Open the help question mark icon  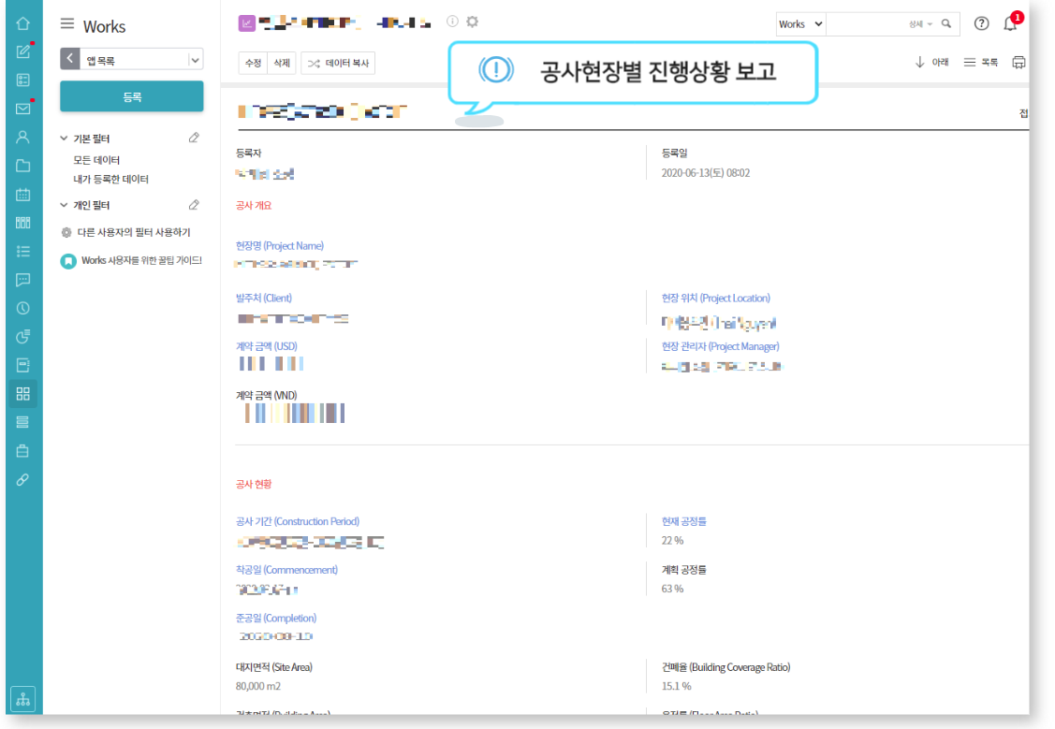[x=982, y=23]
